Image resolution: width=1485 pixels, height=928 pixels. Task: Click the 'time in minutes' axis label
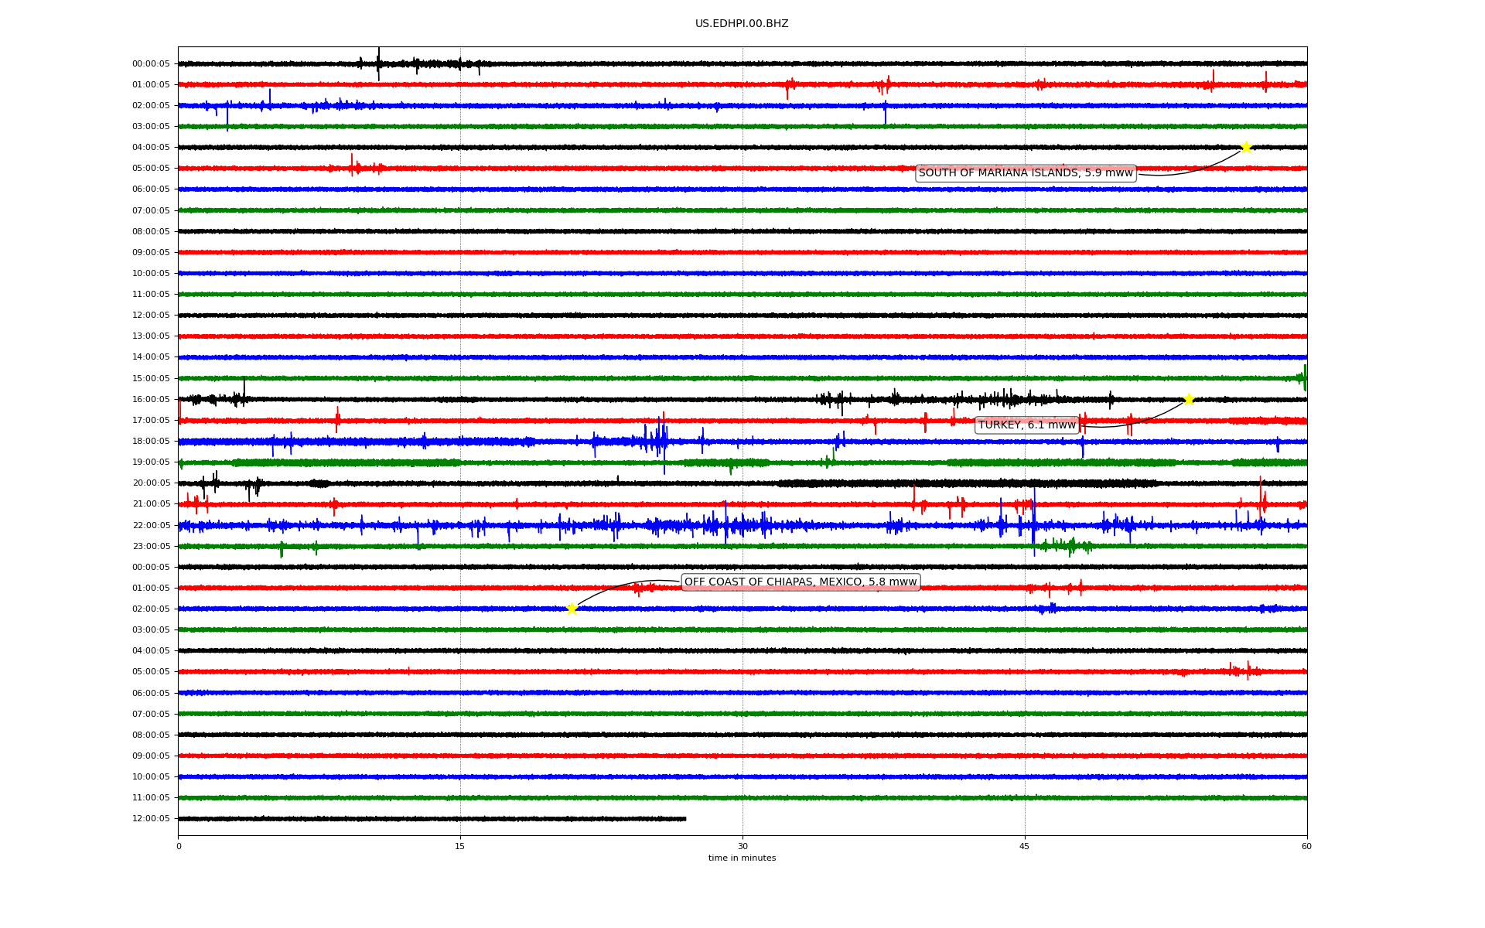(x=742, y=858)
